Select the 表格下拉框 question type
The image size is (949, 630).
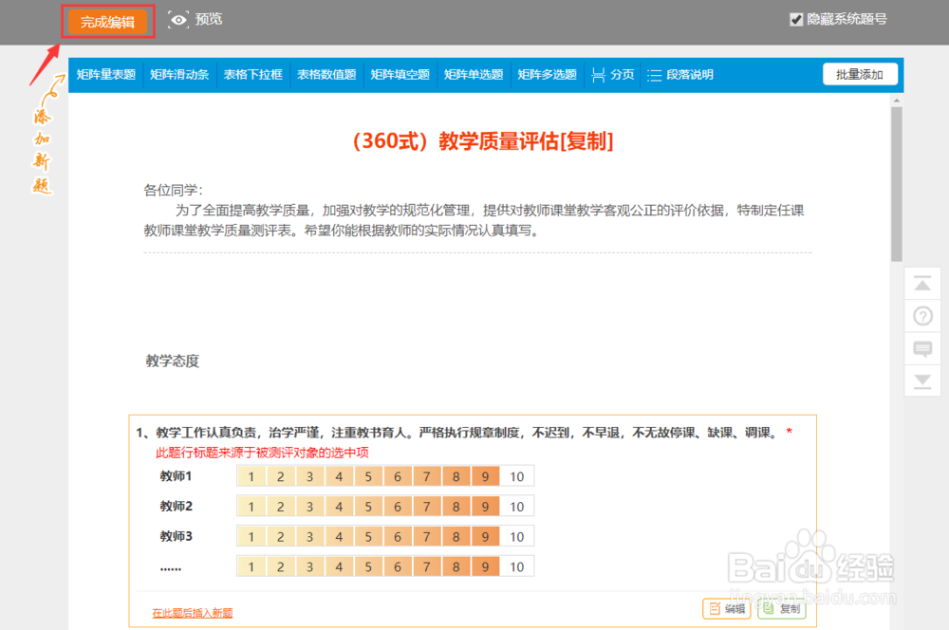(252, 74)
